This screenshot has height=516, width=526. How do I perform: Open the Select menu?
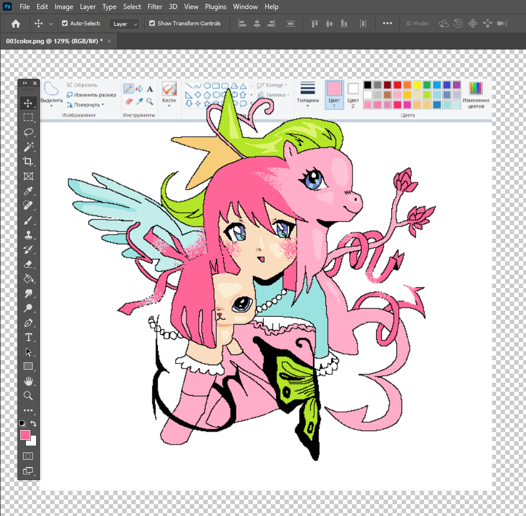132,7
